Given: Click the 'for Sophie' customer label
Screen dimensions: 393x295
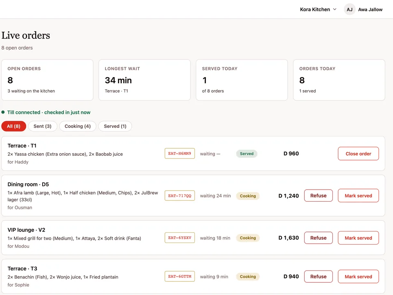Looking at the screenshot, I should coord(18,285).
